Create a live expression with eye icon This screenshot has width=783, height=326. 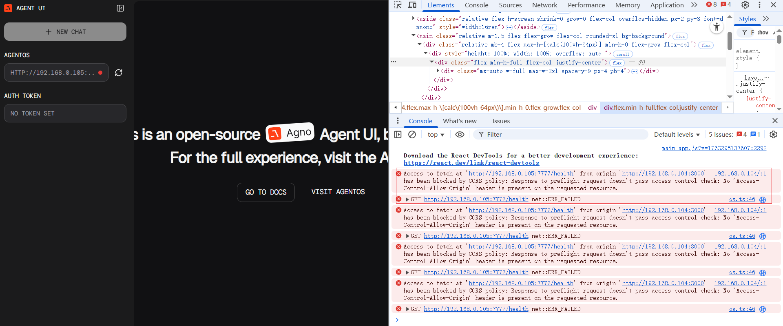coord(460,134)
